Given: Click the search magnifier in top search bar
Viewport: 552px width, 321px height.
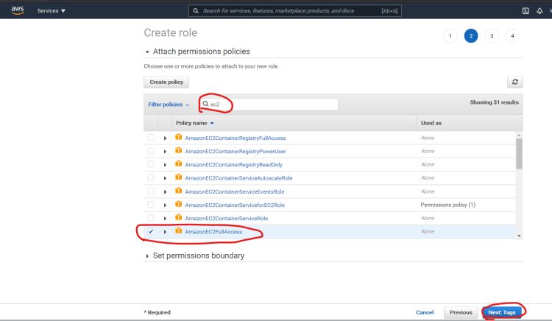Looking at the screenshot, I should click(x=196, y=10).
